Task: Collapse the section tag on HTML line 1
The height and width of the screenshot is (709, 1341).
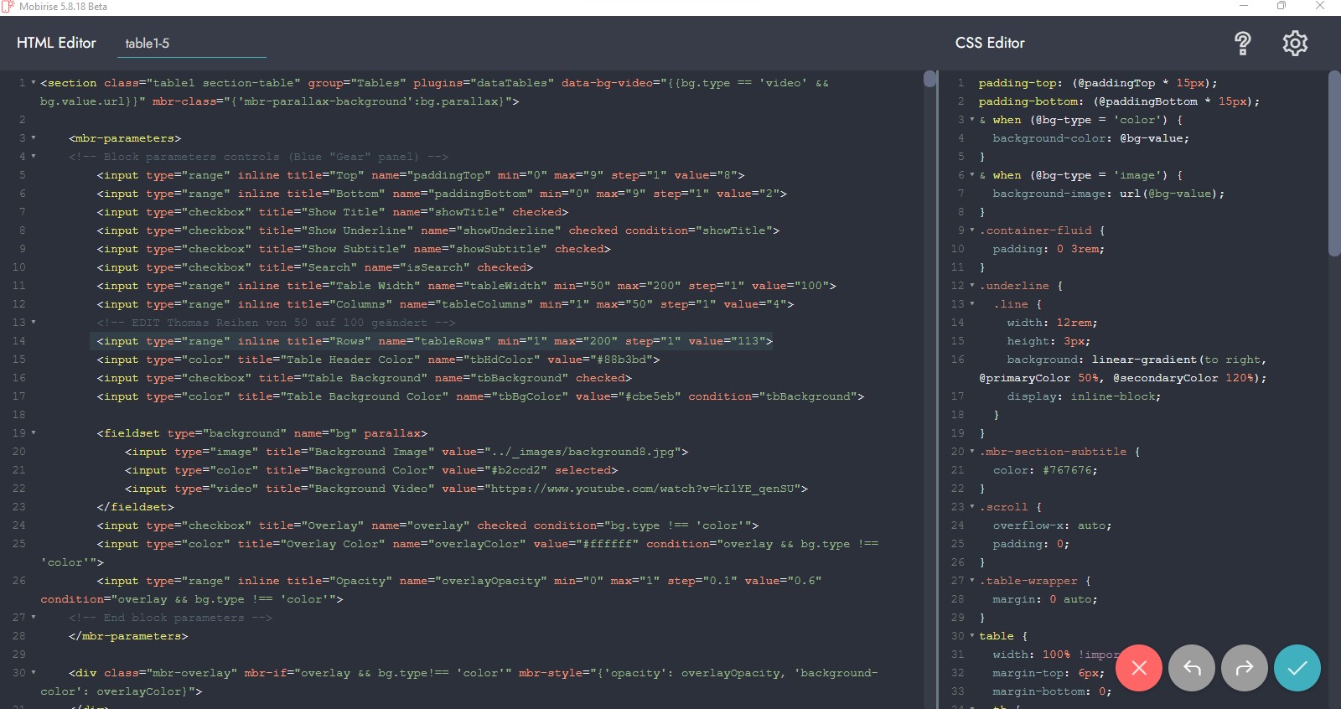Action: pos(34,83)
